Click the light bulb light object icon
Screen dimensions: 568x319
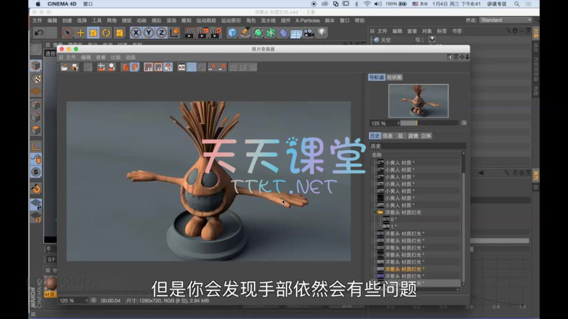(x=321, y=33)
